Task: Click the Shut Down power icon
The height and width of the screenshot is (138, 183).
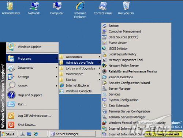Action: [11, 124]
